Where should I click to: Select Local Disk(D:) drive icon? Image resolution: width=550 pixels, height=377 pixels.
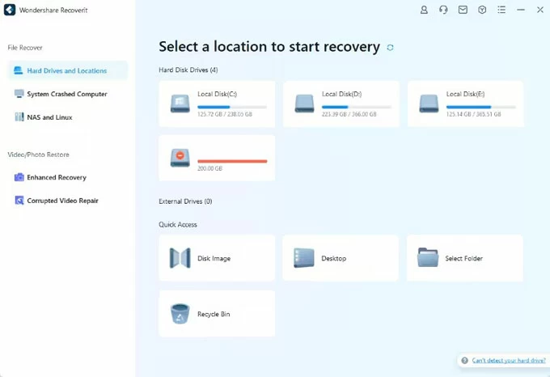[304, 104]
